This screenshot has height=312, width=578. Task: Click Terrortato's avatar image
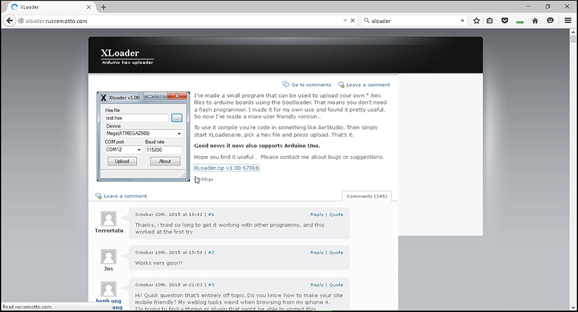[109, 219]
